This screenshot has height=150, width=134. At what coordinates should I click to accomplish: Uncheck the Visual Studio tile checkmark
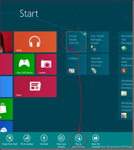pyautogui.click(x=85, y=34)
